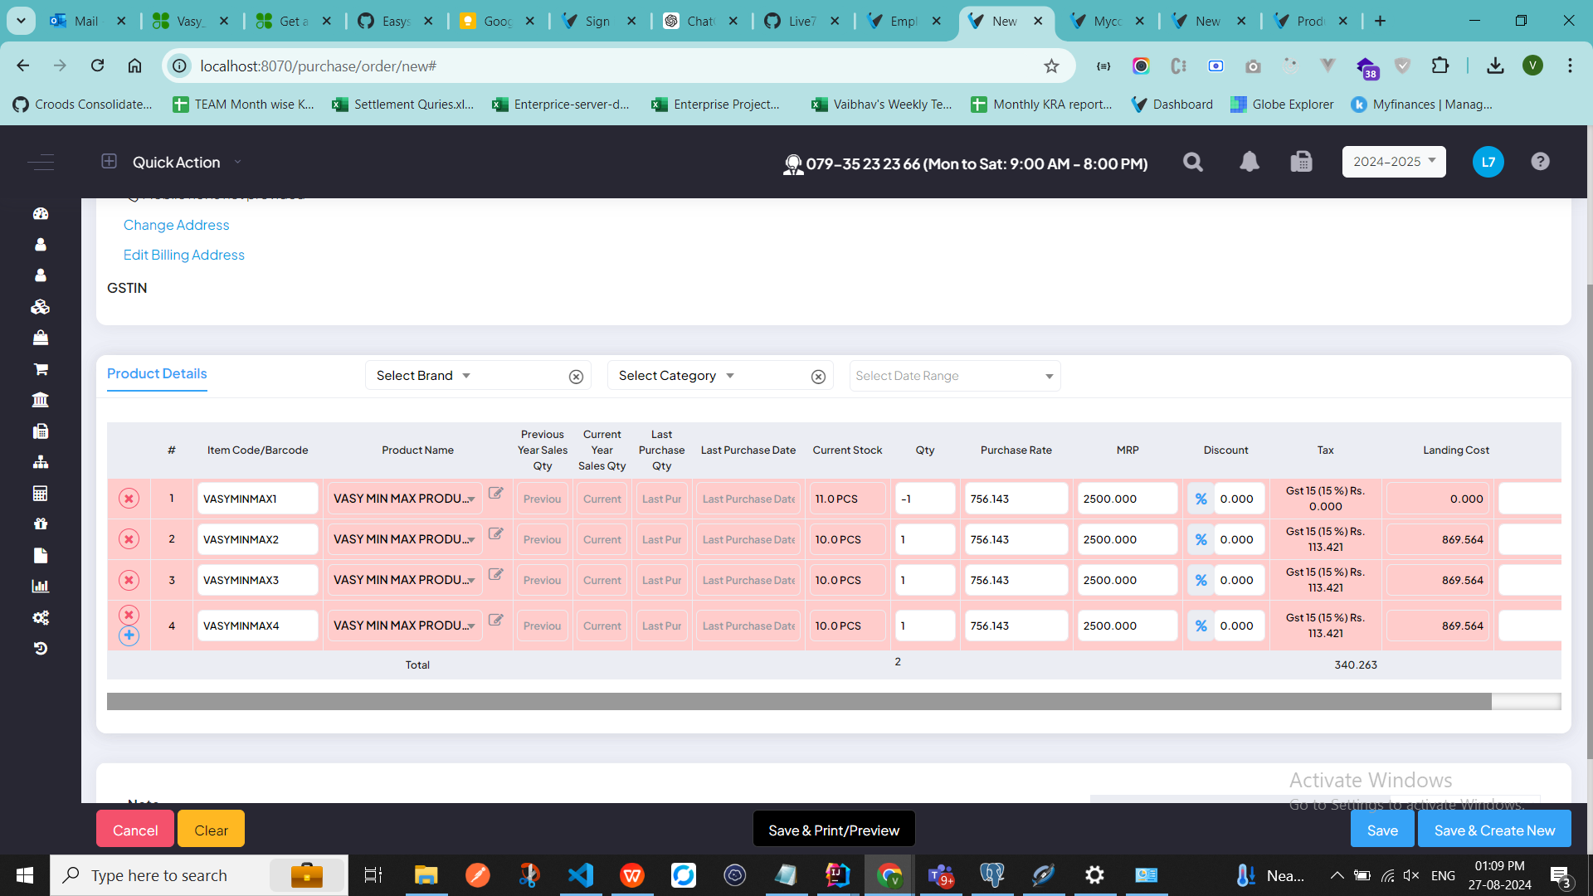The width and height of the screenshot is (1593, 896).
Task: Switch to the Mail browser tab
Action: [x=86, y=21]
